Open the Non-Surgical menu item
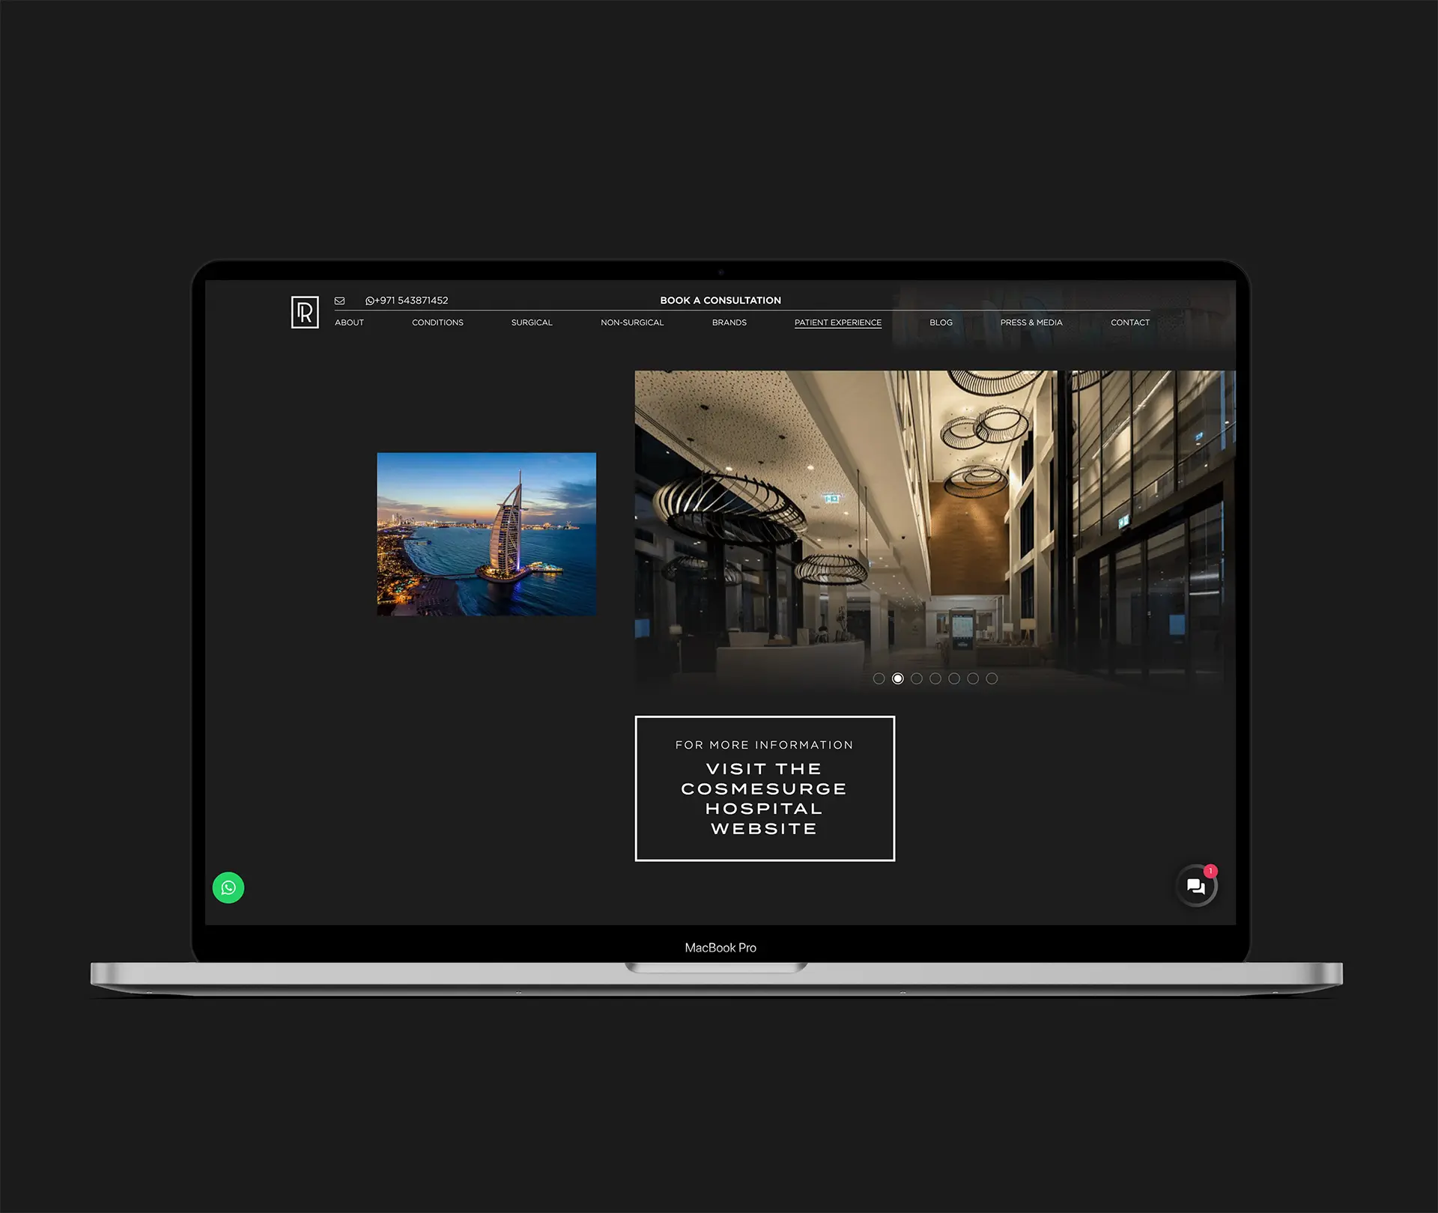This screenshot has width=1438, height=1213. click(632, 323)
